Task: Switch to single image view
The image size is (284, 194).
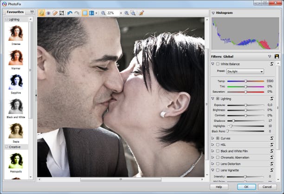Action: [x=85, y=13]
